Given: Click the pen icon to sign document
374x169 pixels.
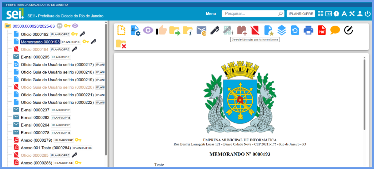Looking at the screenshot, I should 215,30.
